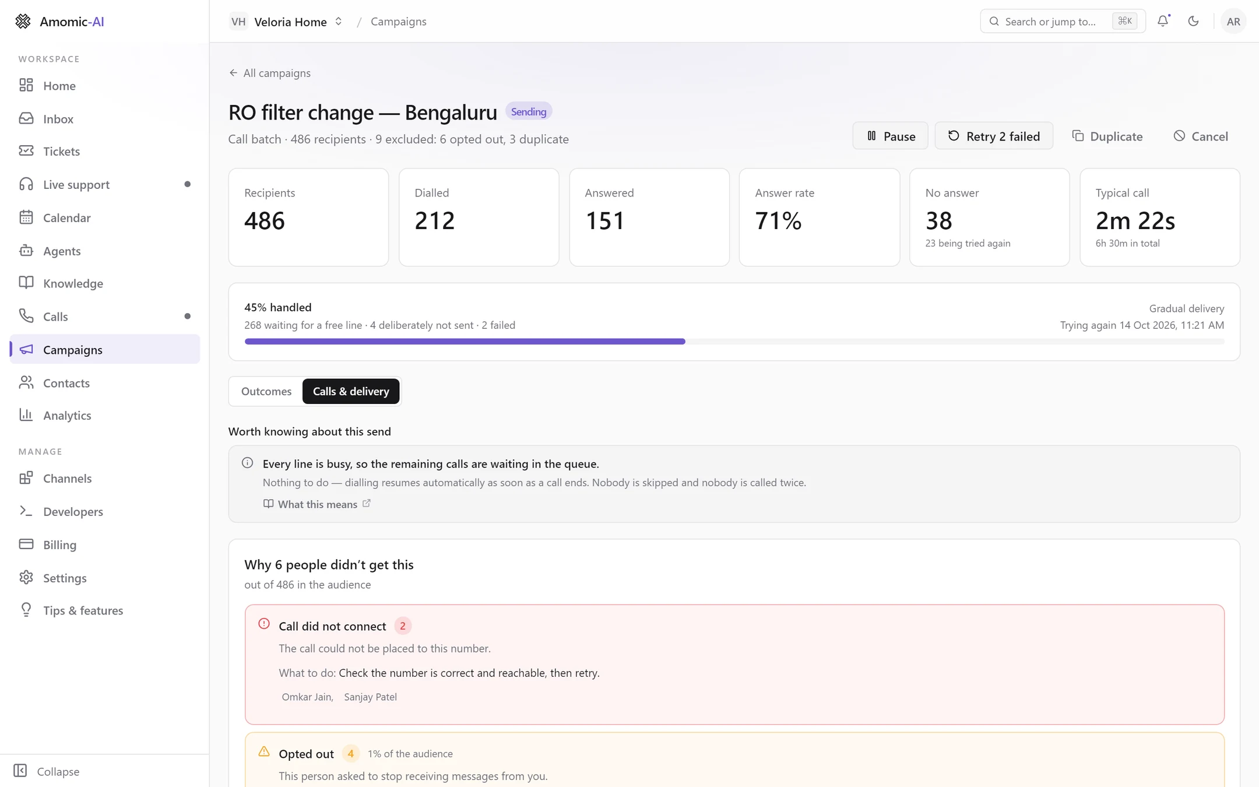Viewport: 1259px width, 787px height.
Task: Expand the Veloria Home workspace switcher
Action: (286, 22)
